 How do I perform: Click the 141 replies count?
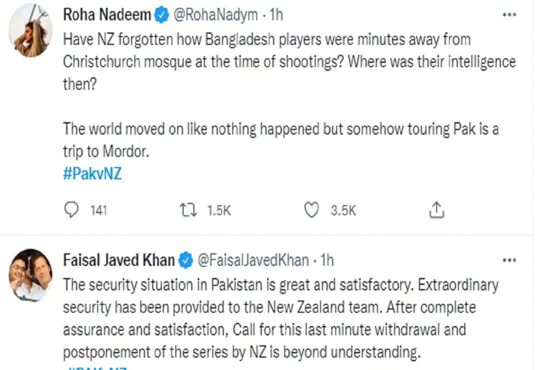click(99, 211)
